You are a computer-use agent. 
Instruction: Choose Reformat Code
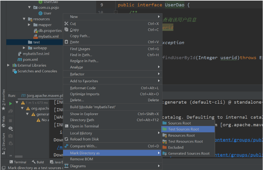coord(113,88)
